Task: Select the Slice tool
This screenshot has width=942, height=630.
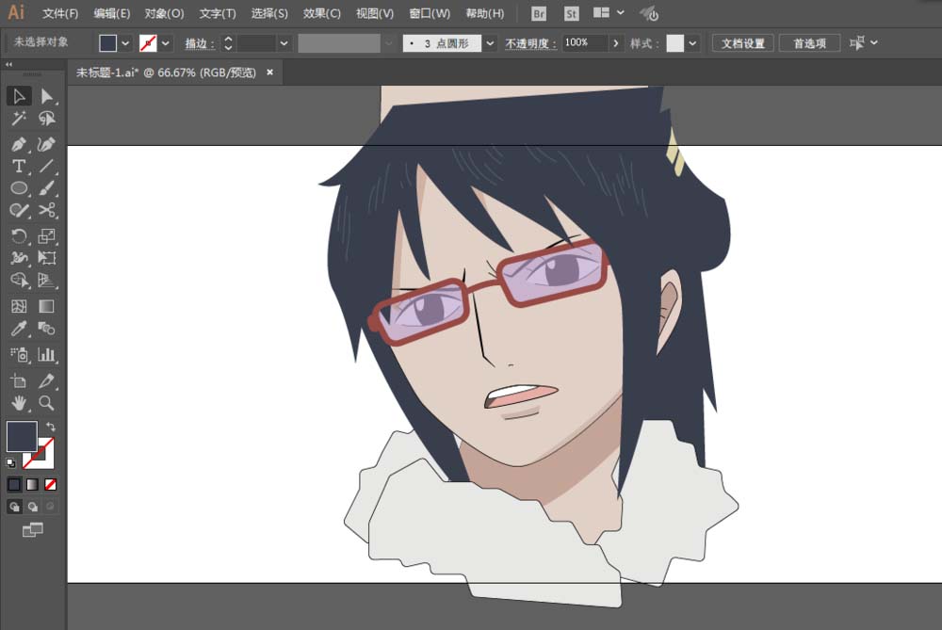Action: coord(46,380)
